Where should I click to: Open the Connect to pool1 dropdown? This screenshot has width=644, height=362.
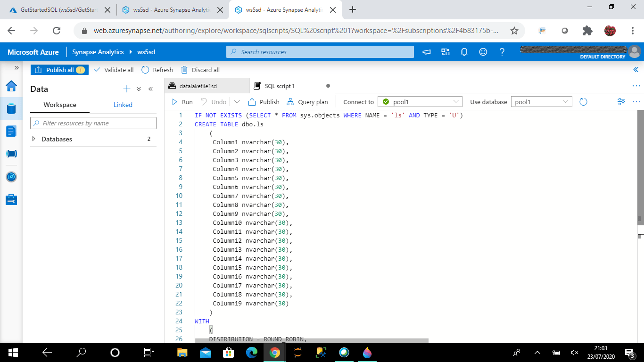pos(420,102)
